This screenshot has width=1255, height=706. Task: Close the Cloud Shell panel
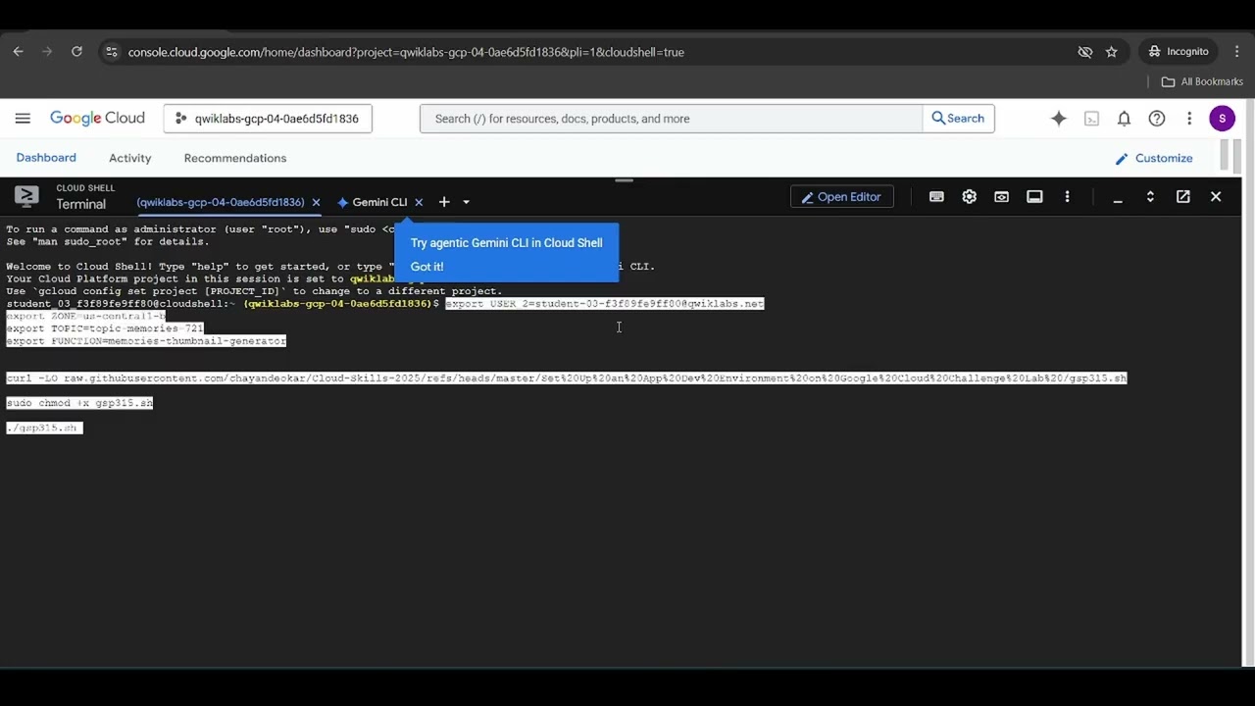tap(1216, 197)
